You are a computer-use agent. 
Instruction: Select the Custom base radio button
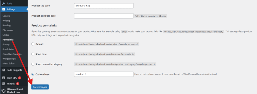click(33, 74)
